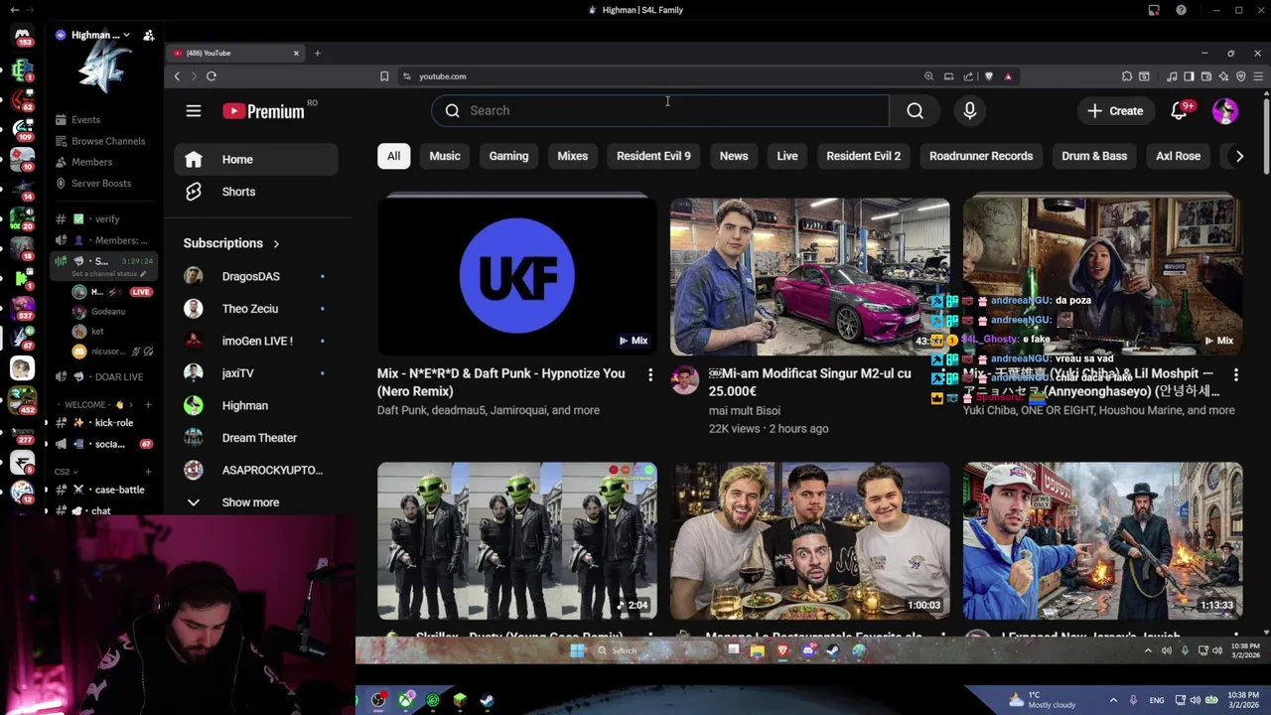Reload the page in the browser

pyautogui.click(x=212, y=76)
